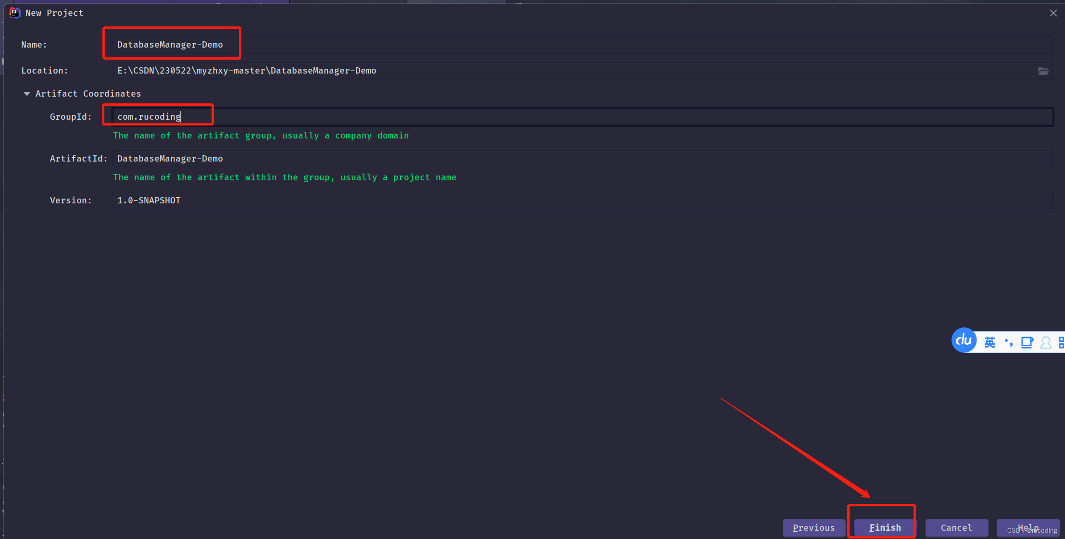Toggle the 英 language mode in IME bar
This screenshot has width=1065, height=539.
tap(990, 342)
